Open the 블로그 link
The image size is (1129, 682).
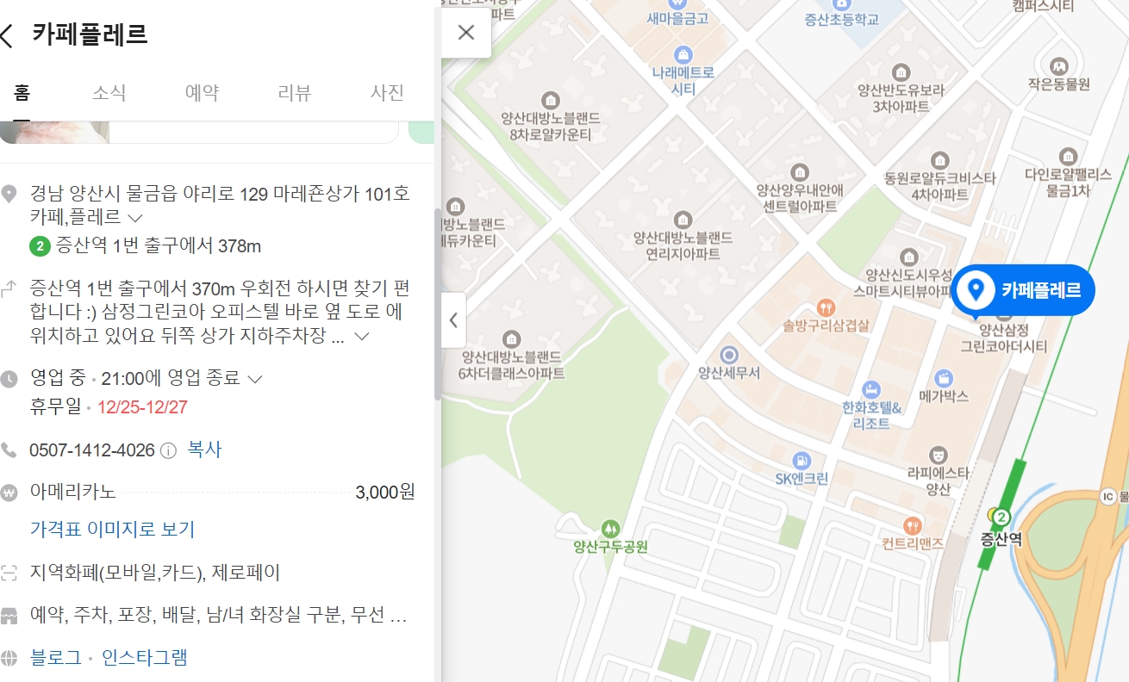click(55, 658)
